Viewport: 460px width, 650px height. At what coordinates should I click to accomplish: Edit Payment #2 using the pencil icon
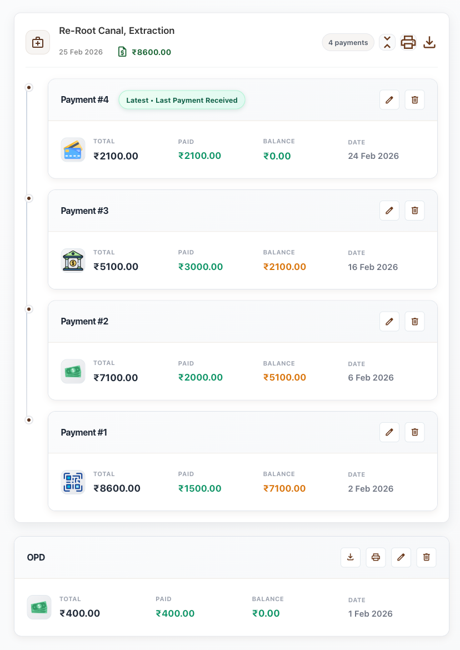click(x=389, y=321)
